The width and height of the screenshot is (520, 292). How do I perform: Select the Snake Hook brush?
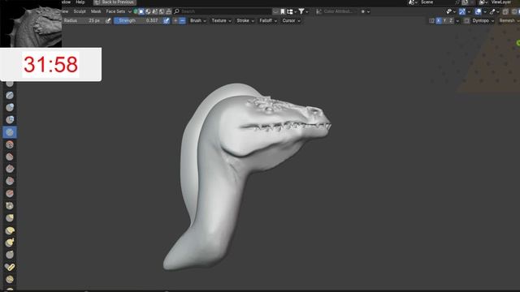click(10, 243)
